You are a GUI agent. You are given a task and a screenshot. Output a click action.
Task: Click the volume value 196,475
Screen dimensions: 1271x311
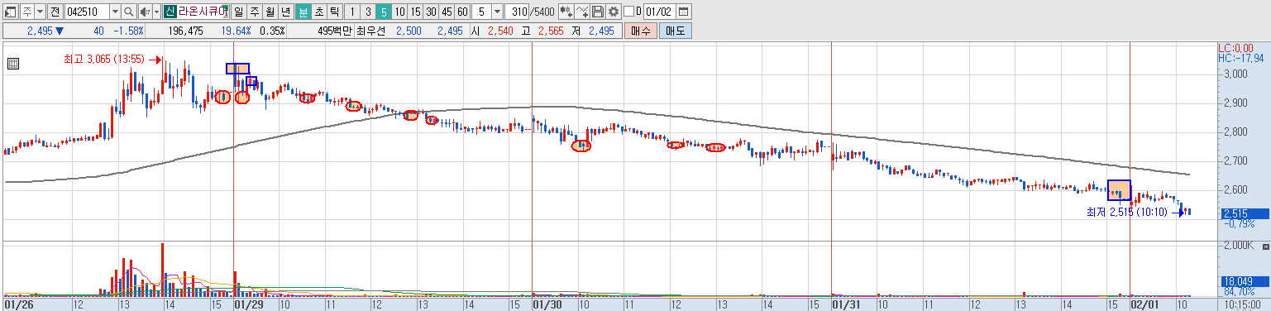click(x=185, y=31)
